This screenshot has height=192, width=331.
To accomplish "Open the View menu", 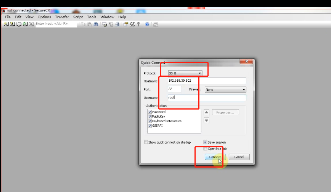I will click(x=29, y=17).
